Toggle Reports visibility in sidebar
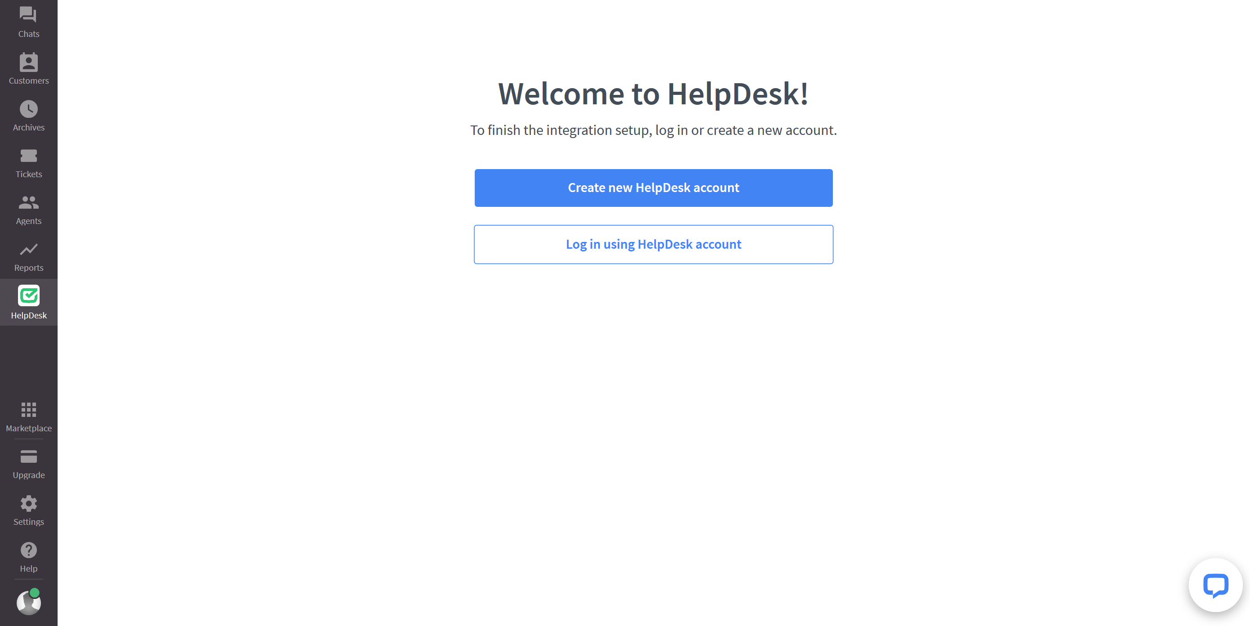This screenshot has height=626, width=1250. pos(29,255)
